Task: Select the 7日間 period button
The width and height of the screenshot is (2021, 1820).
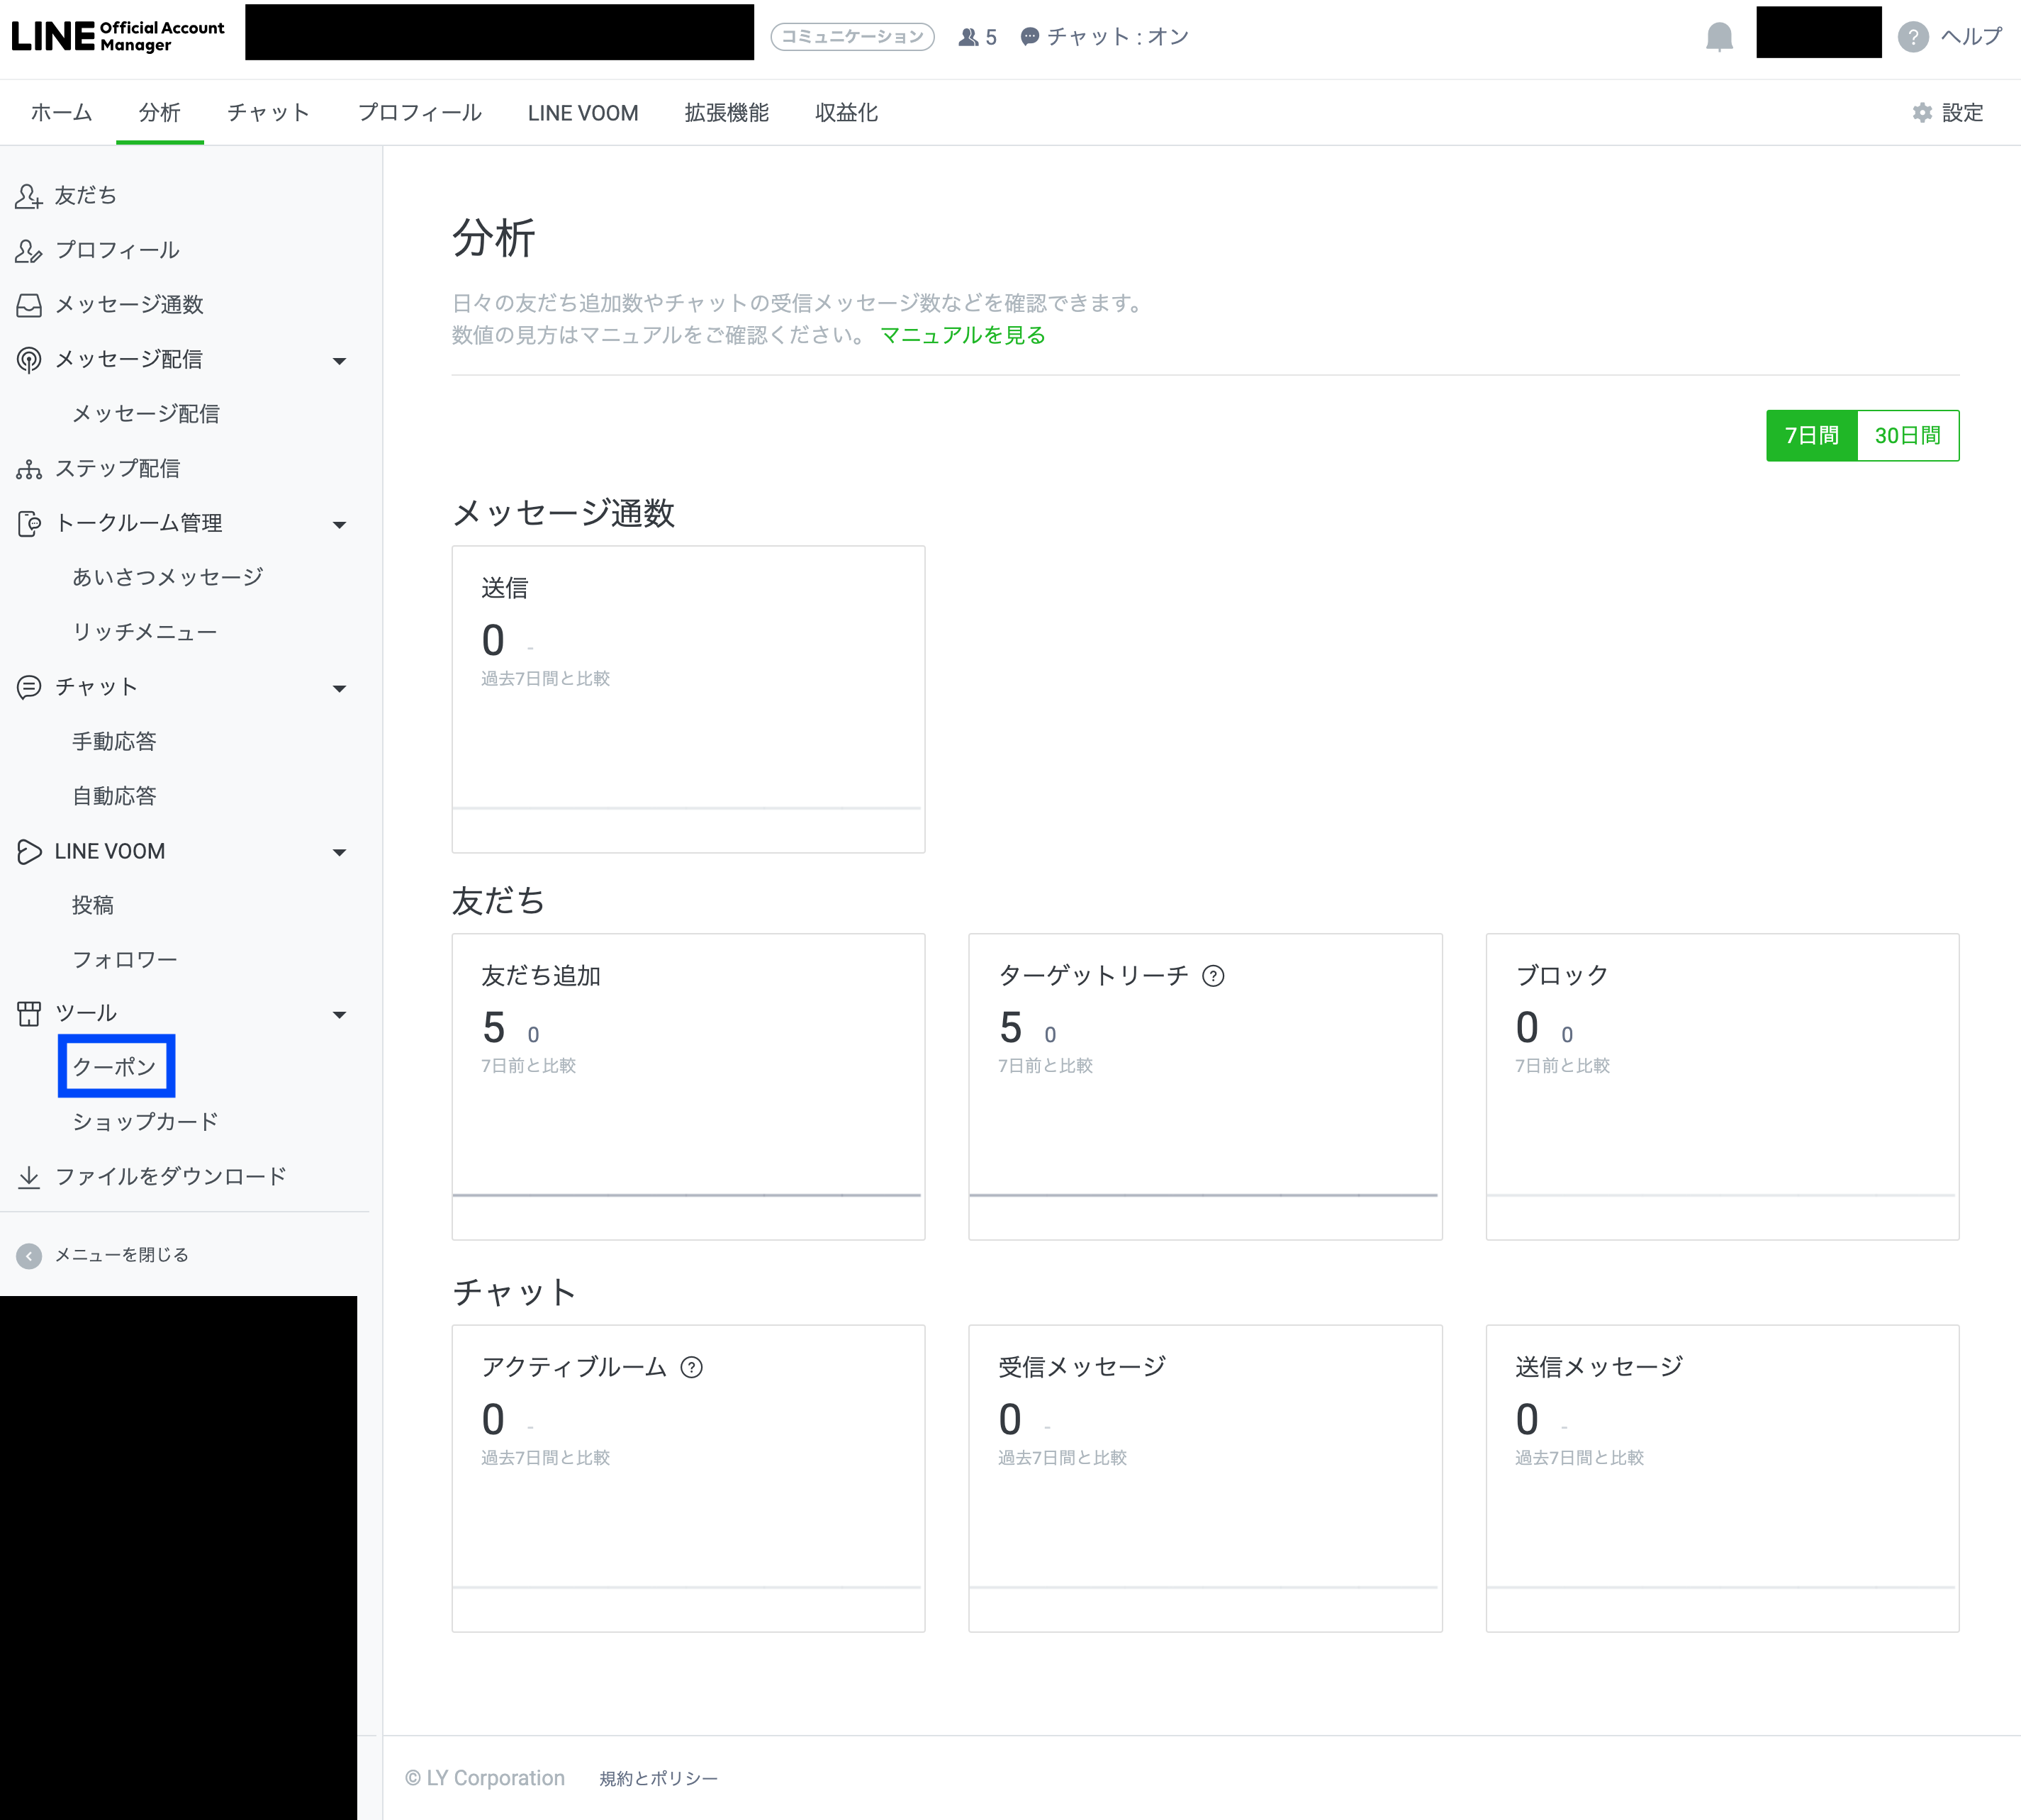Action: coord(1811,436)
